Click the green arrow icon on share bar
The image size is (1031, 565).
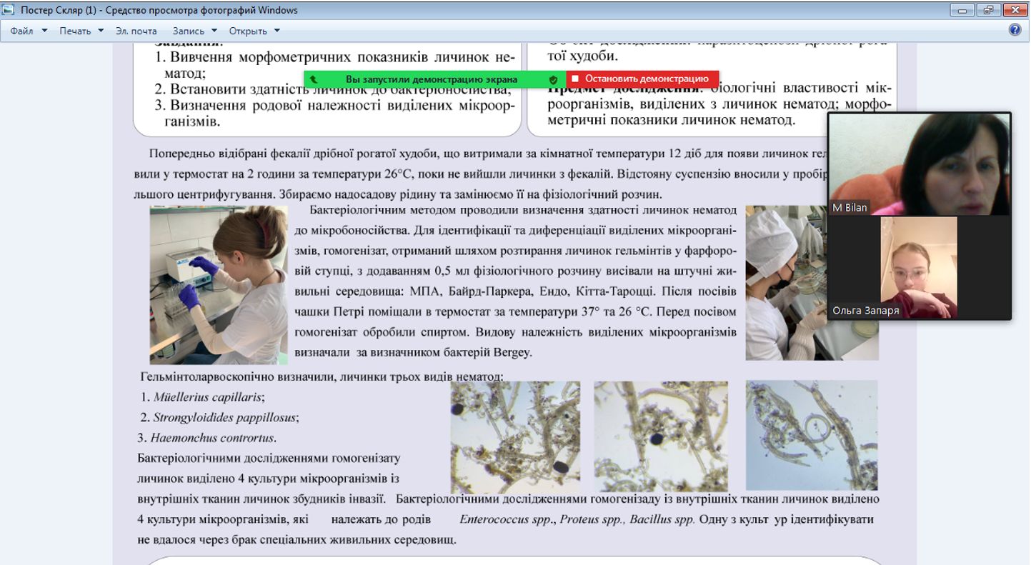[314, 79]
